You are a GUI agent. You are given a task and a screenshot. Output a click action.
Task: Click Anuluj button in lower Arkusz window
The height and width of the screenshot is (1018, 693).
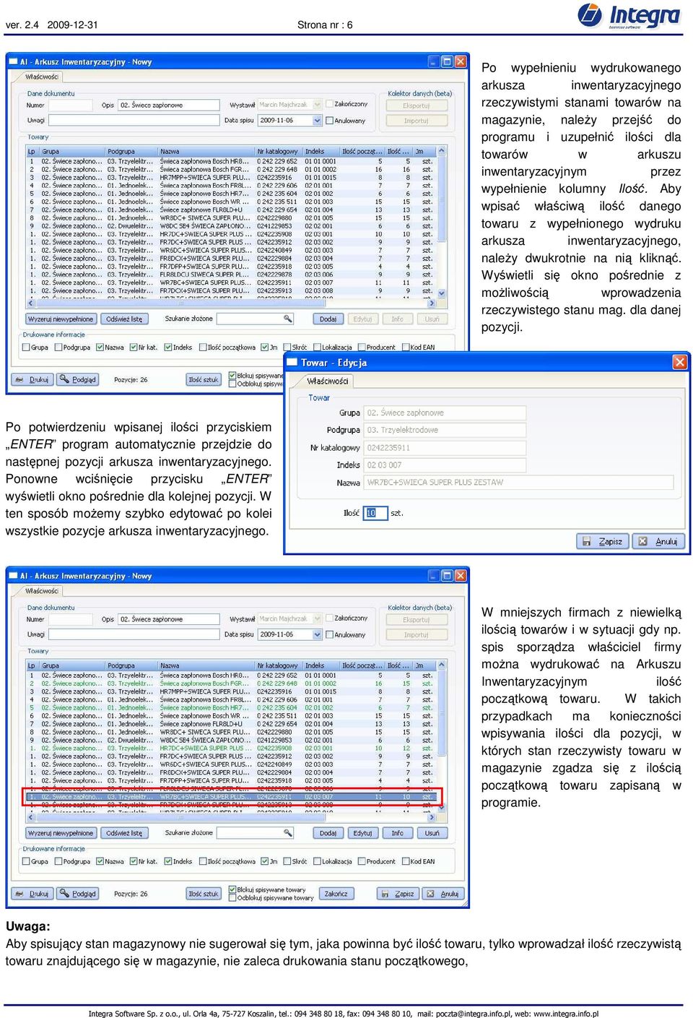coord(443,894)
